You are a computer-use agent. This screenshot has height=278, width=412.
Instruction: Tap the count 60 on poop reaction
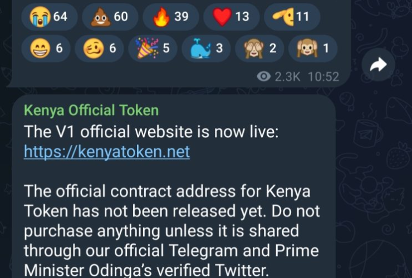point(121,17)
